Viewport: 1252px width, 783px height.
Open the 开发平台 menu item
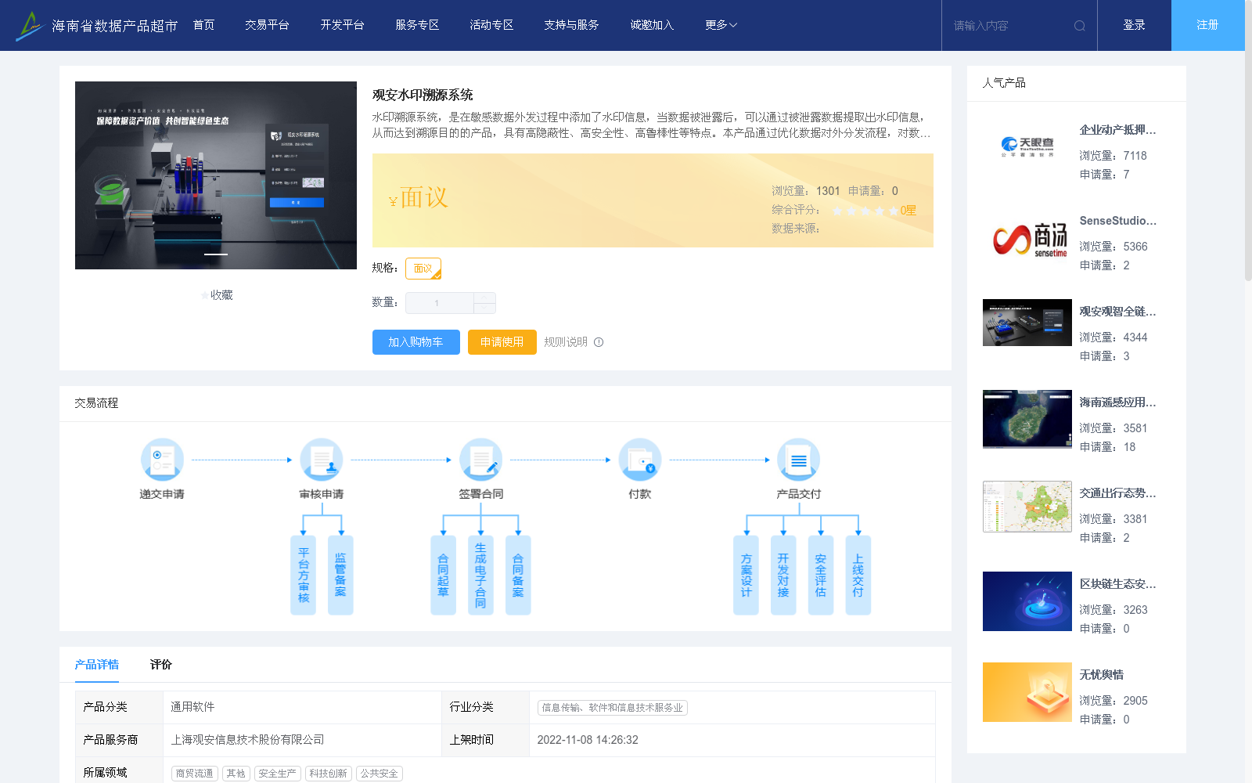(342, 25)
